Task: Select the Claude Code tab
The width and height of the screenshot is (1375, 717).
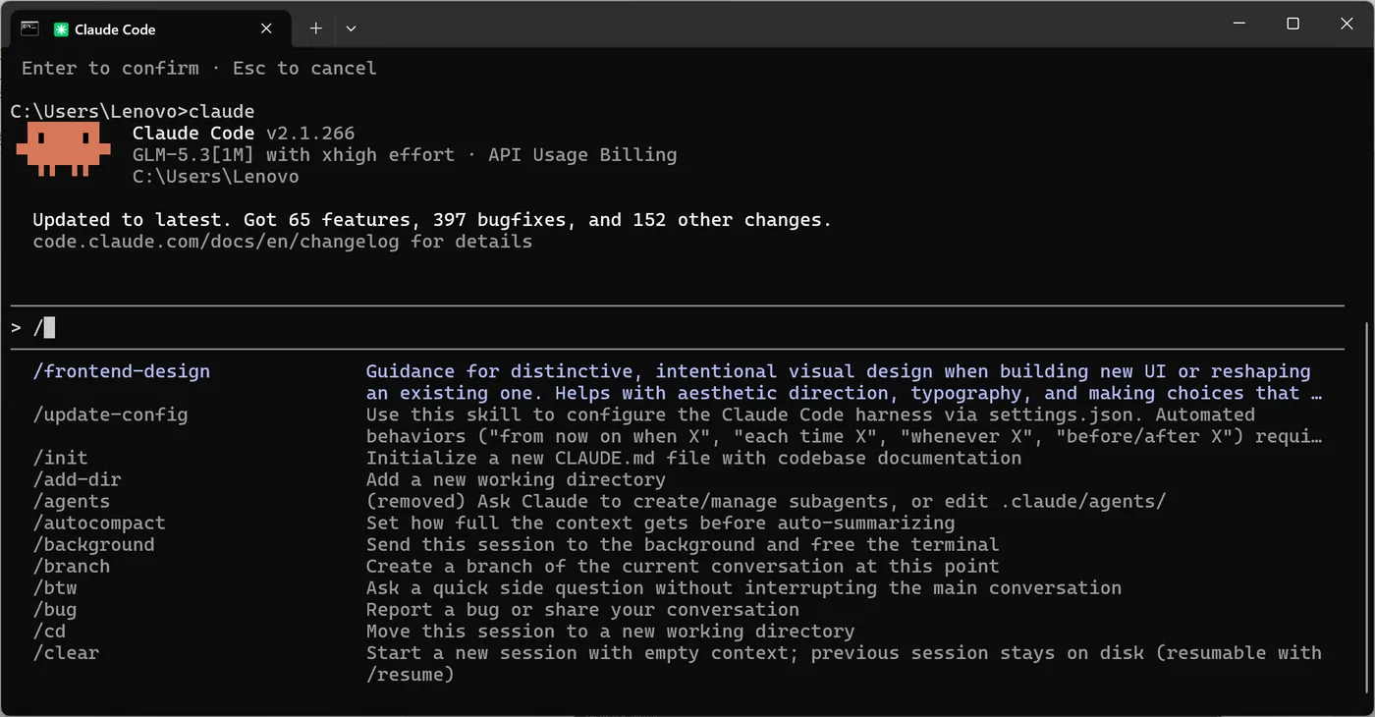Action: pos(149,29)
